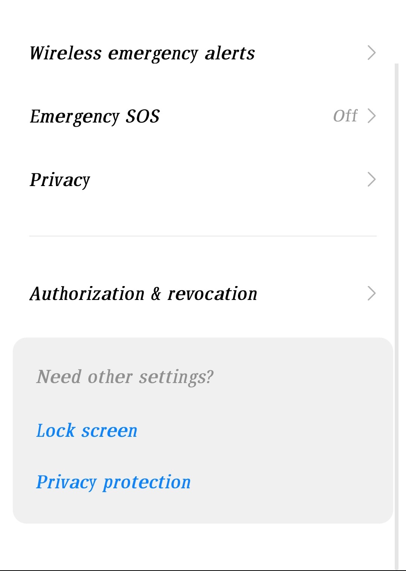406x571 pixels.
Task: Click the arrow next to Emergency SOS
Action: point(371,116)
